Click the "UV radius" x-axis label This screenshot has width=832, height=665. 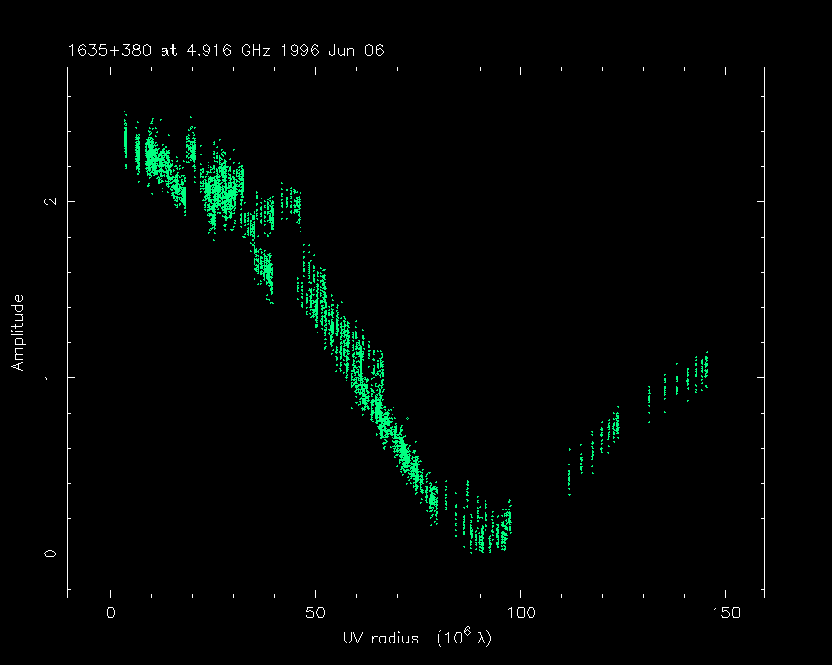tap(417, 639)
